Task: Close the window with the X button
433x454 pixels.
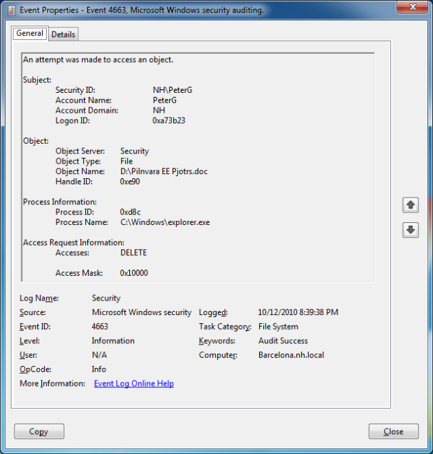Action: 412,7
